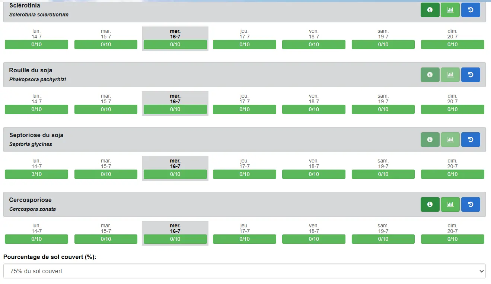Open info for Septoriose du soja
This screenshot has width=491, height=284.
(x=430, y=140)
